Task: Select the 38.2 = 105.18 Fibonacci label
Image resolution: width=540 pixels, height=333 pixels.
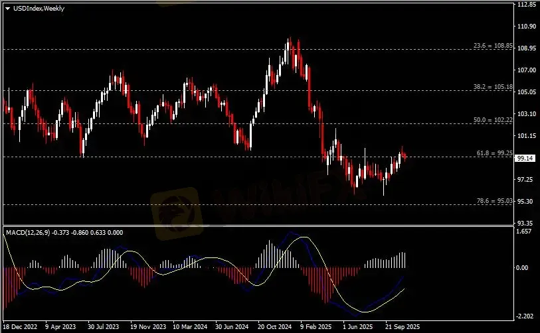Action: point(494,86)
